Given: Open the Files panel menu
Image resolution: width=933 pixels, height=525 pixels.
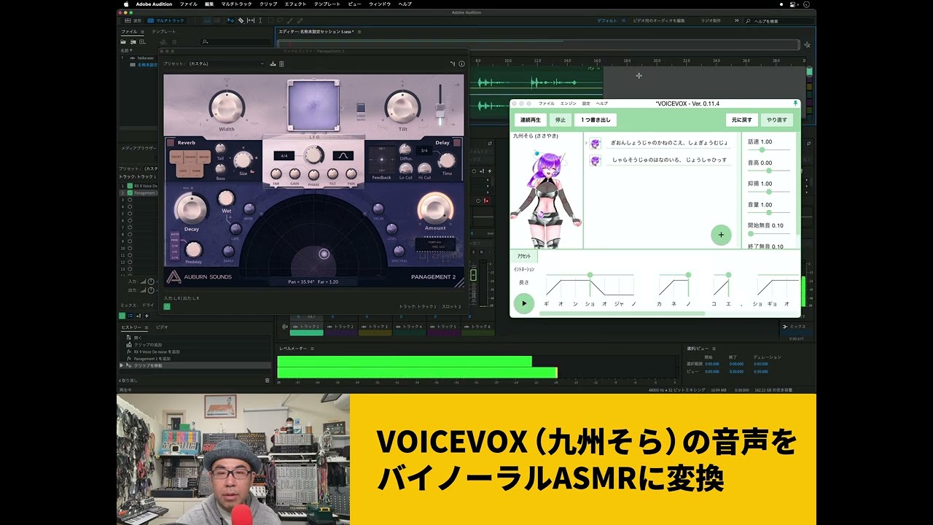Looking at the screenshot, I should point(142,32).
